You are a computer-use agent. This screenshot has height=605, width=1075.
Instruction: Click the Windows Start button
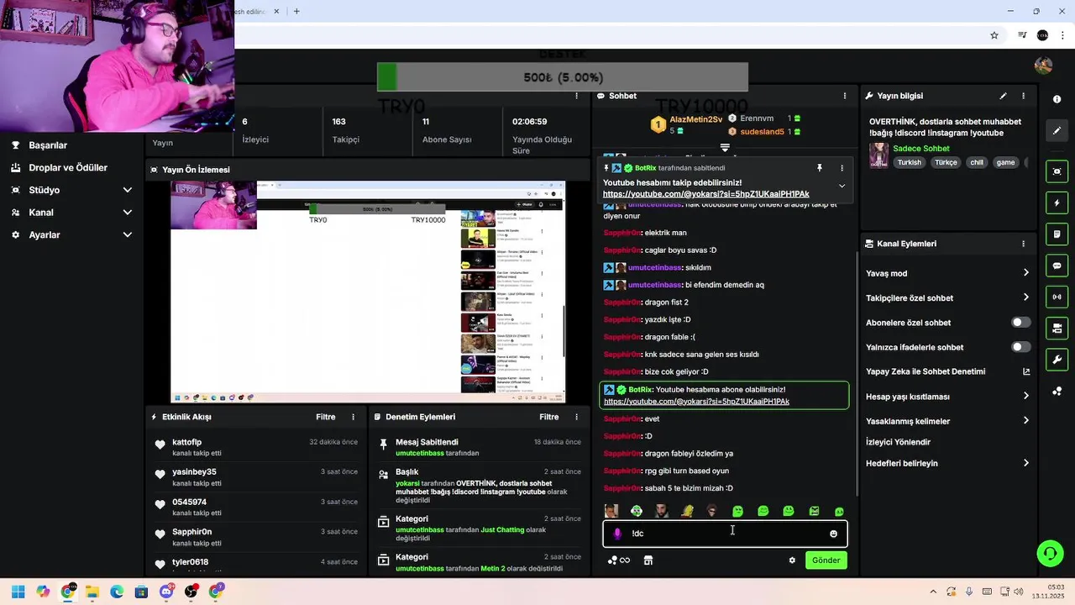tap(18, 592)
